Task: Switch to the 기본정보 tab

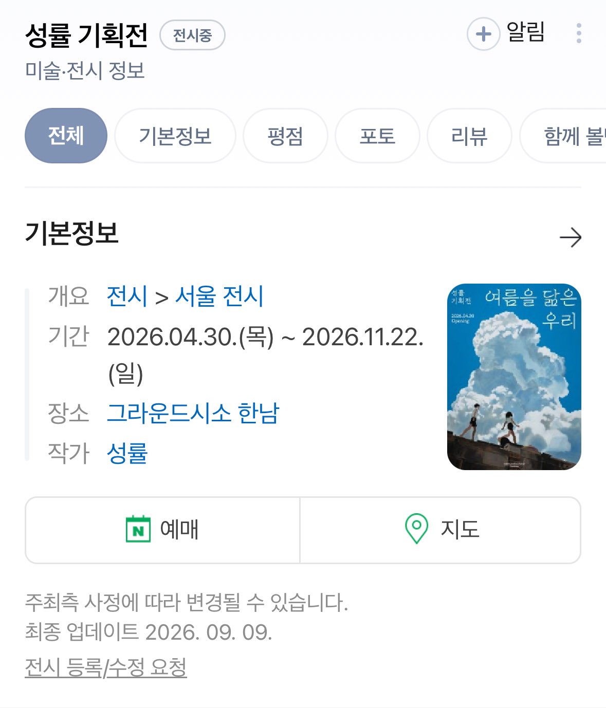Action: click(175, 136)
